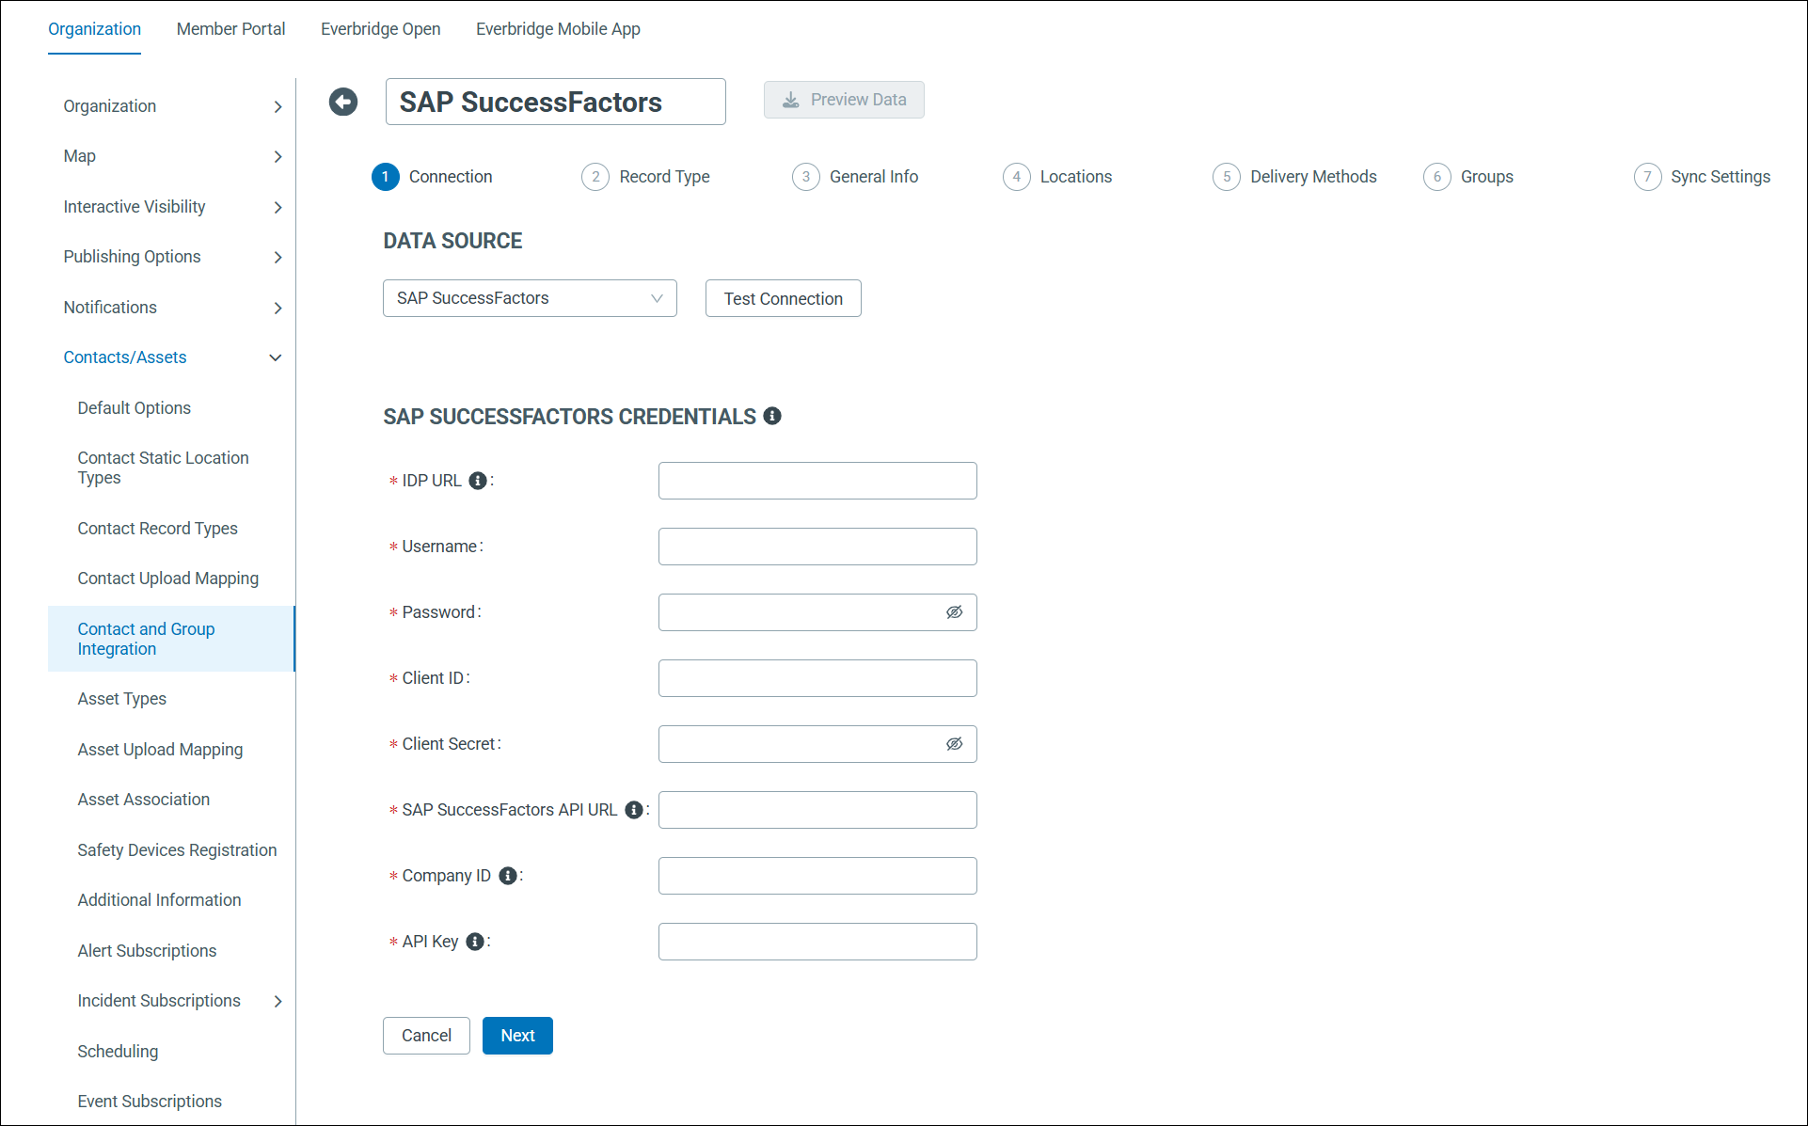Expand Notifications sidebar section
The width and height of the screenshot is (1808, 1126).
click(x=278, y=308)
